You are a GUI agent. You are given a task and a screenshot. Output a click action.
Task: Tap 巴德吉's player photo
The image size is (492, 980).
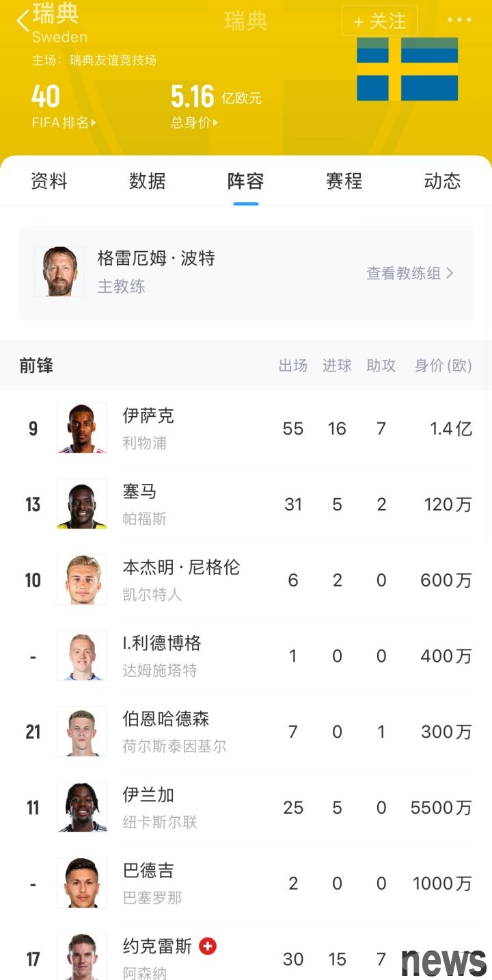pos(82,884)
